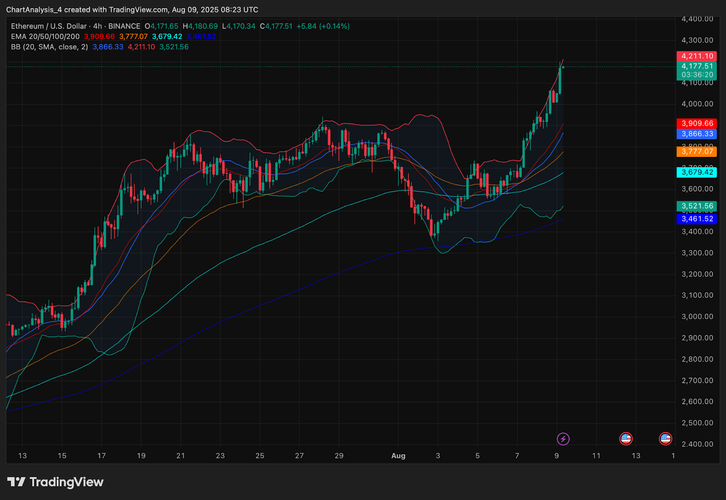Click the green 3,521.56 lower band label
This screenshot has height=500, width=726.
[x=697, y=206]
